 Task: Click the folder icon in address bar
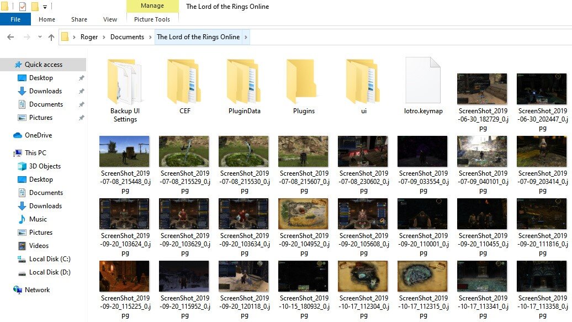[x=65, y=37]
